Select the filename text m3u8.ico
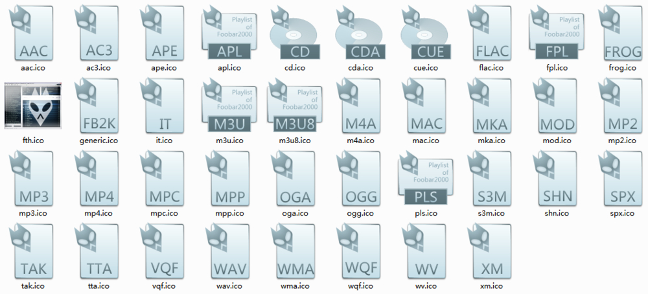648x294 pixels. click(x=295, y=141)
